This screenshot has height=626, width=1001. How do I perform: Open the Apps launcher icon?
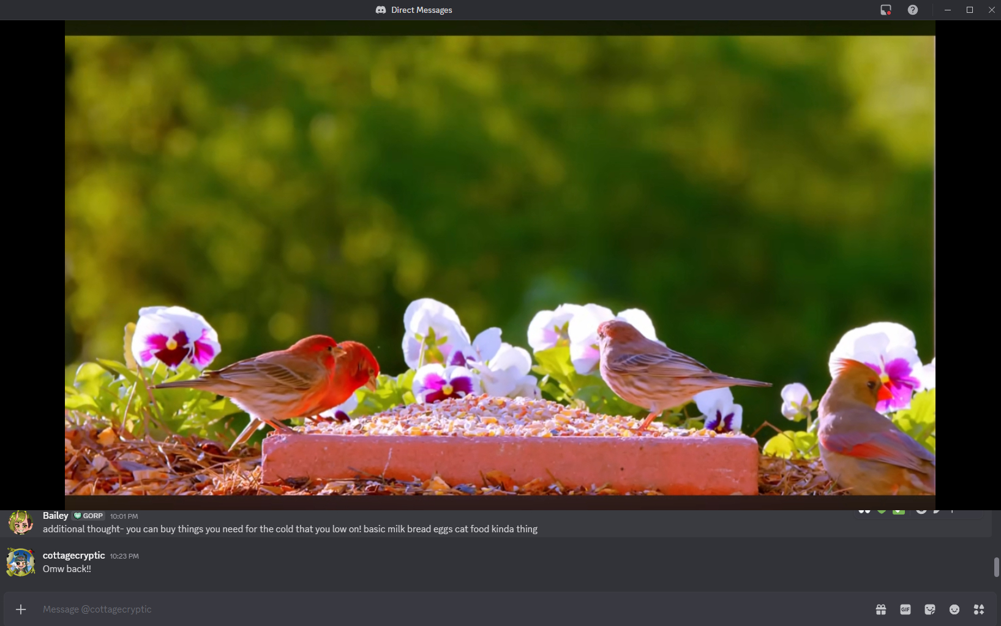[x=979, y=609]
